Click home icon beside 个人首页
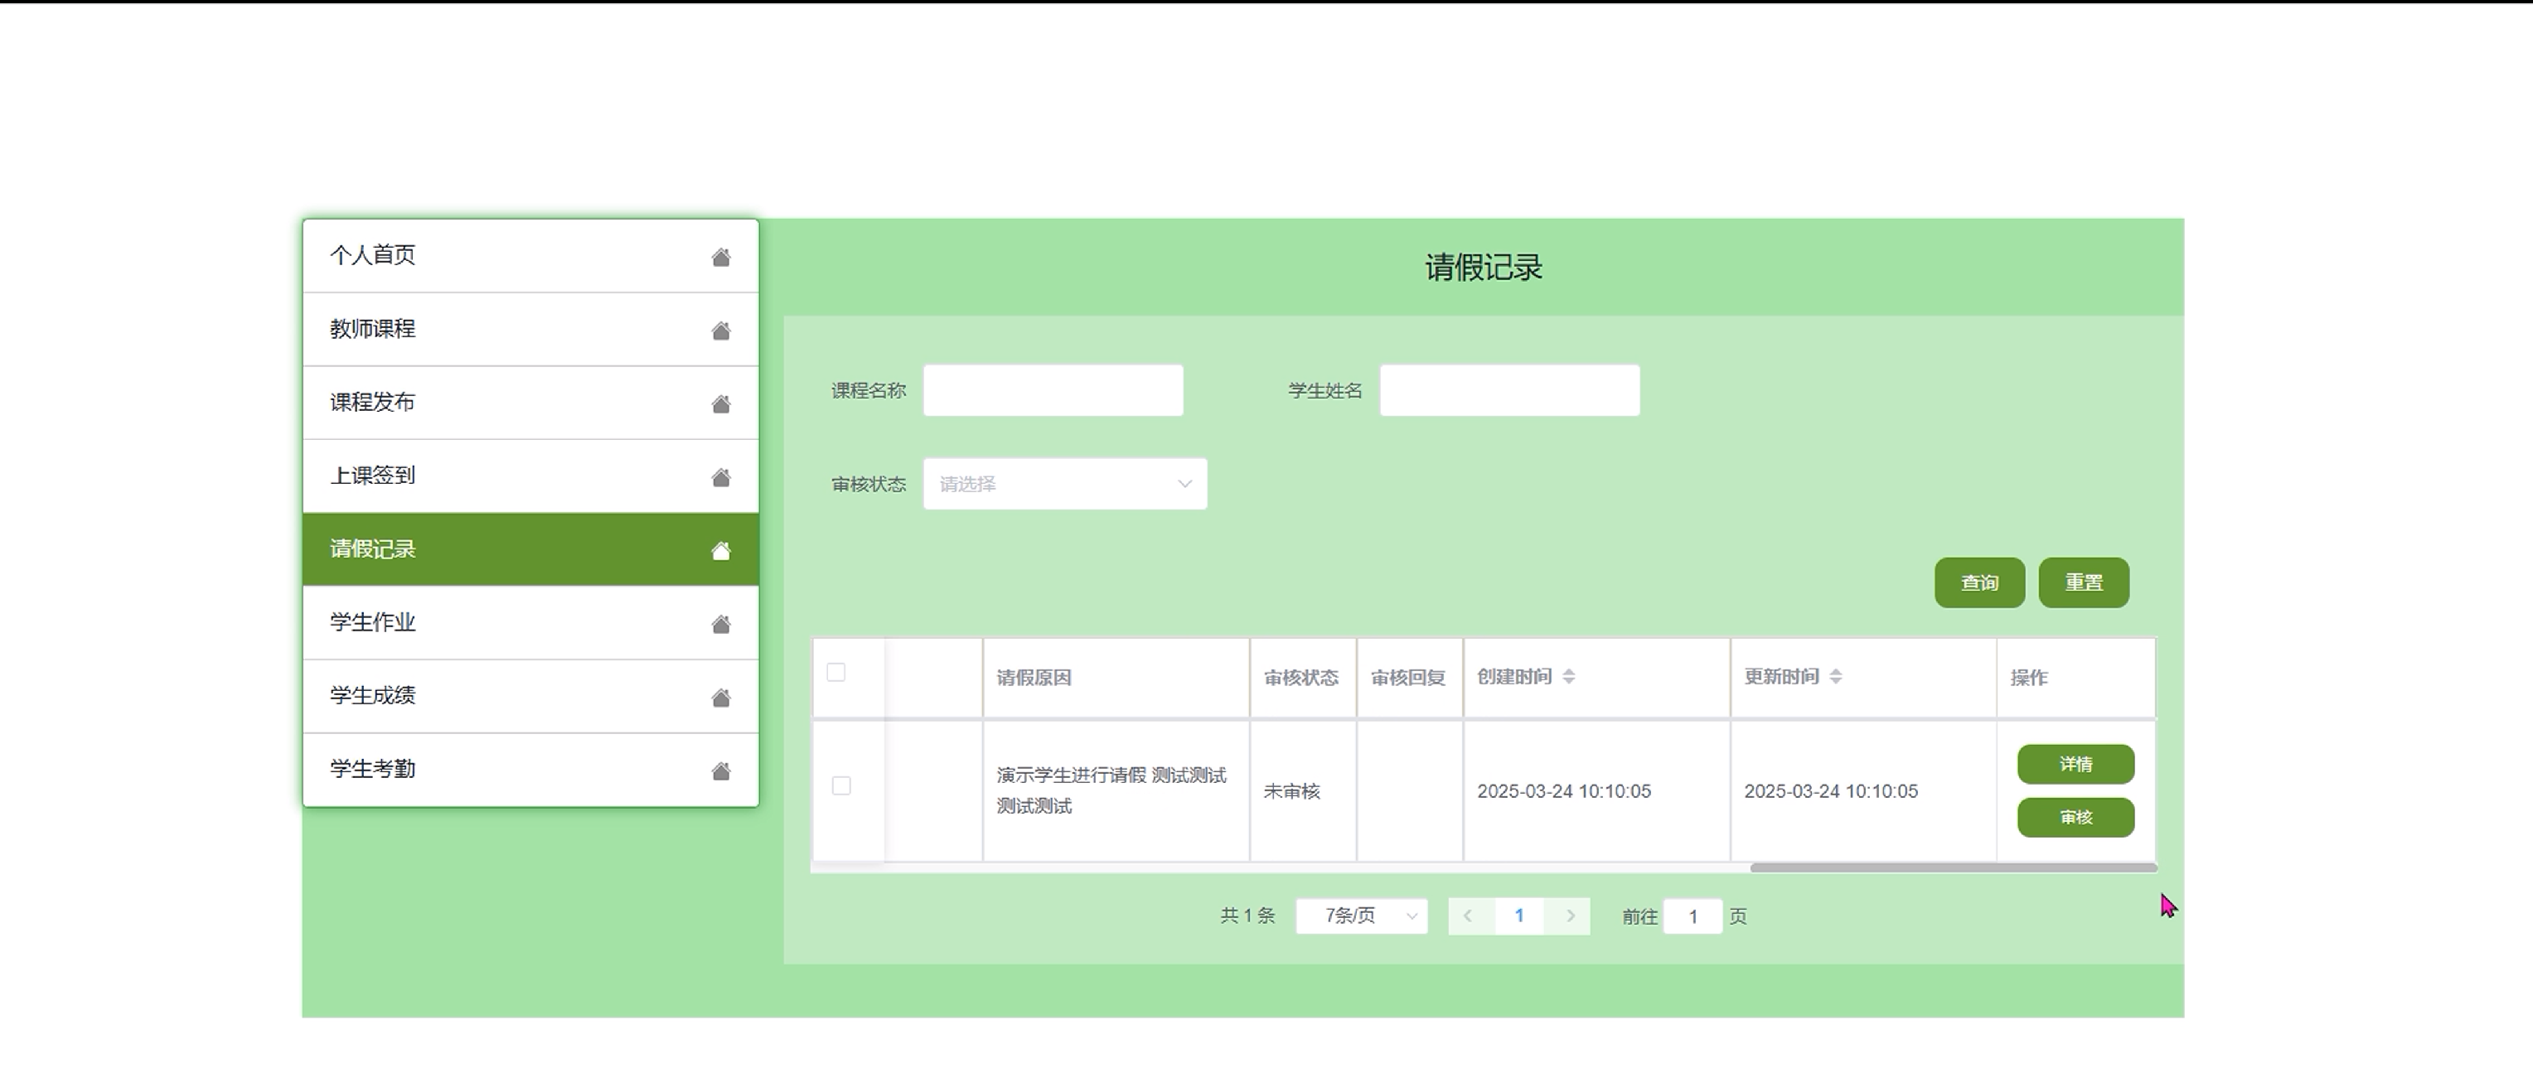Viewport: 2533px width, 1092px height. [721, 257]
